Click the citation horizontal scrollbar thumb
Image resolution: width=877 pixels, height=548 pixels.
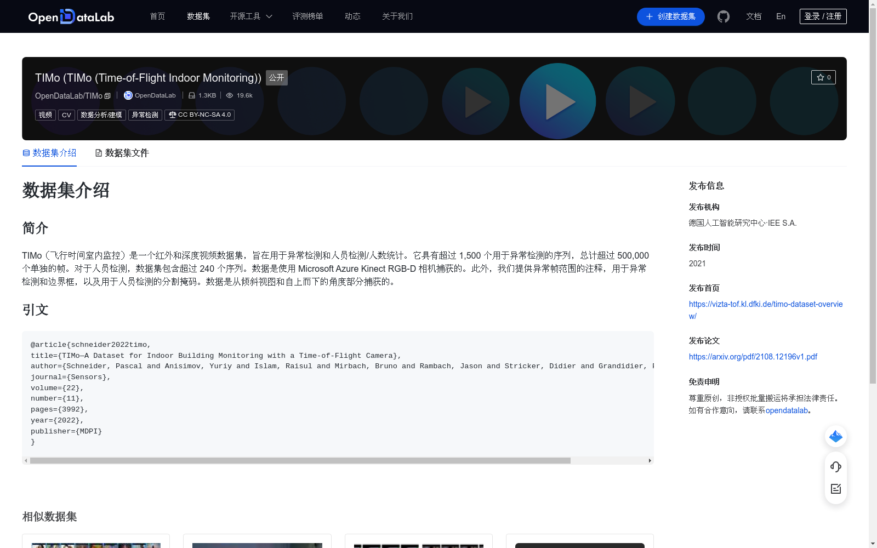[x=300, y=461]
